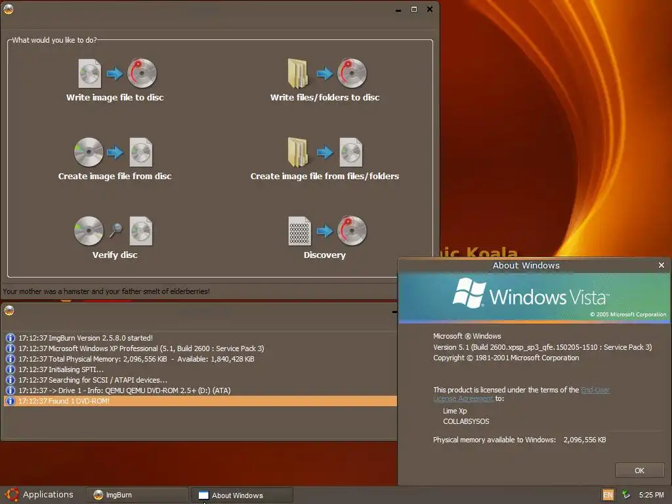Click the Version 5.1 build text

click(542, 347)
